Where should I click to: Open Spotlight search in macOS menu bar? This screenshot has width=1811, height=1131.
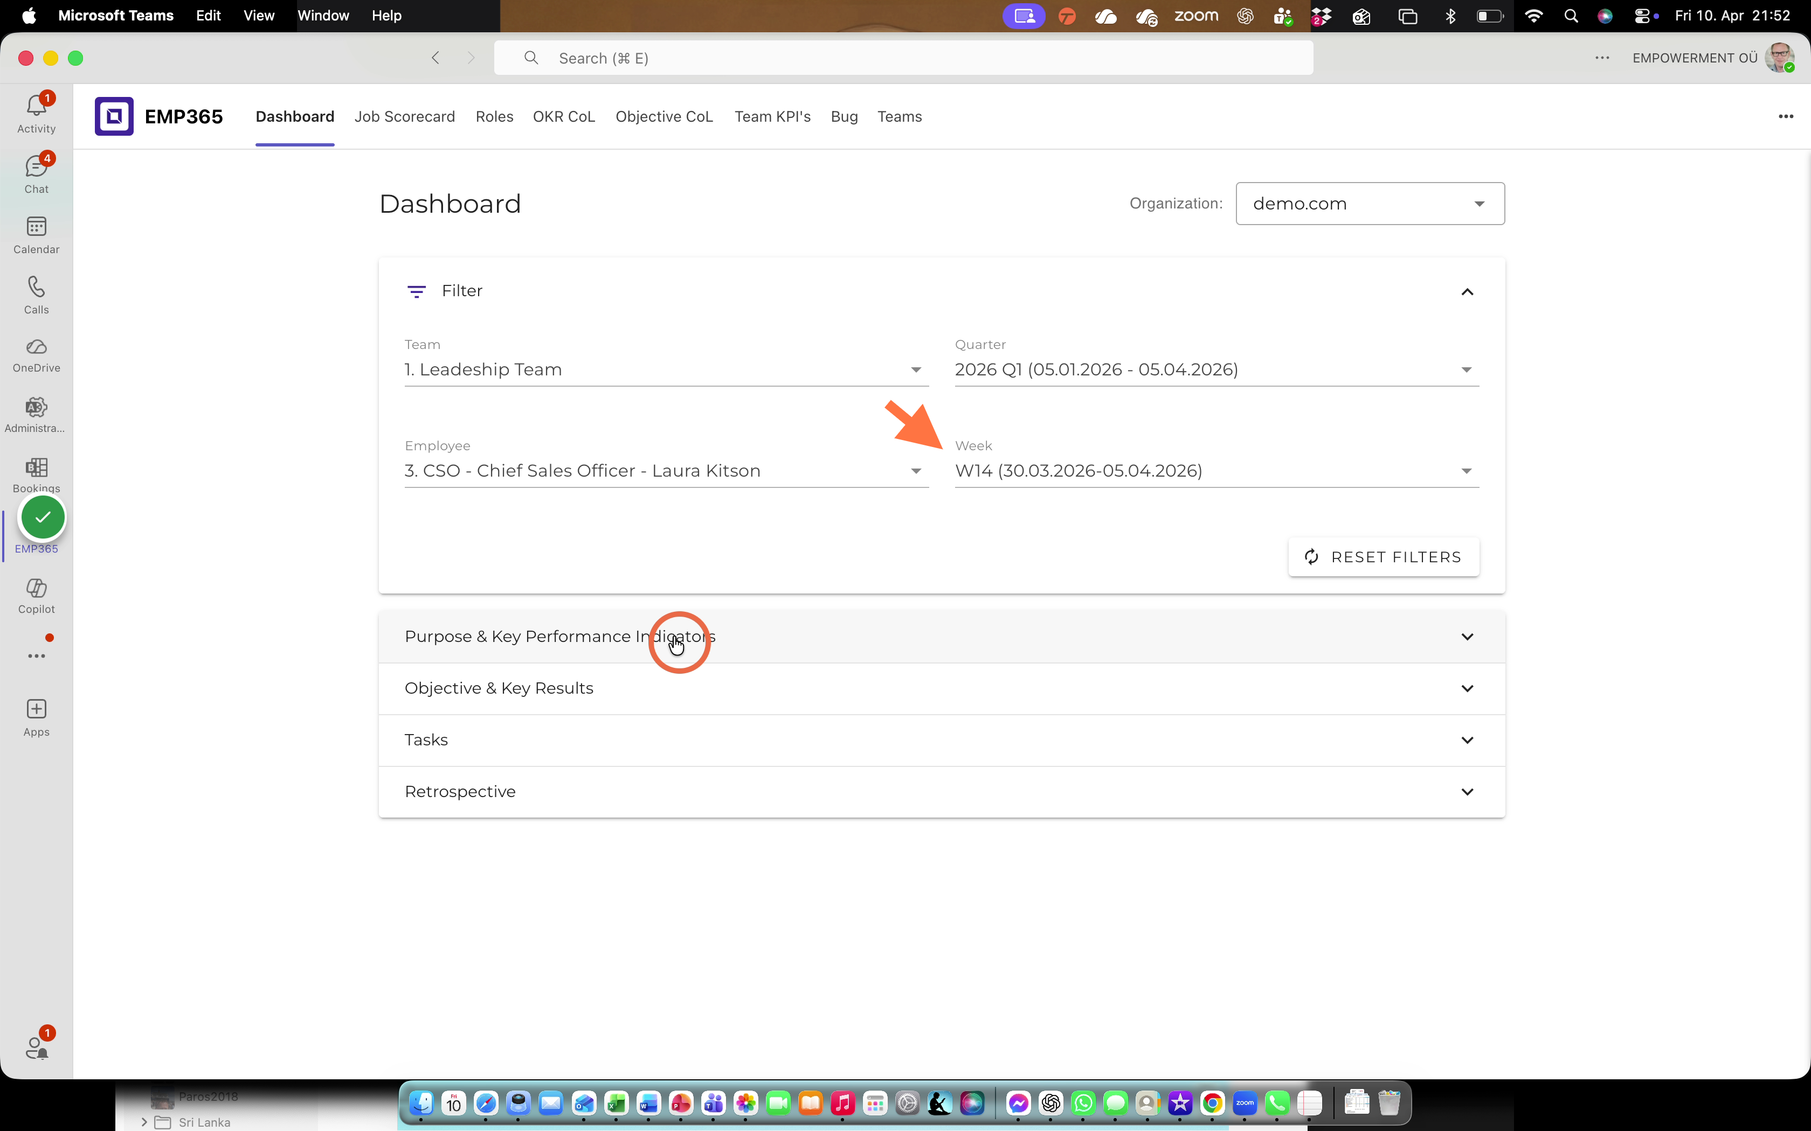[x=1571, y=16]
